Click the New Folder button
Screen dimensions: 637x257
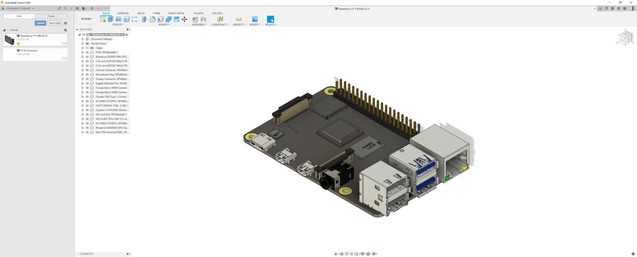[x=55, y=23]
